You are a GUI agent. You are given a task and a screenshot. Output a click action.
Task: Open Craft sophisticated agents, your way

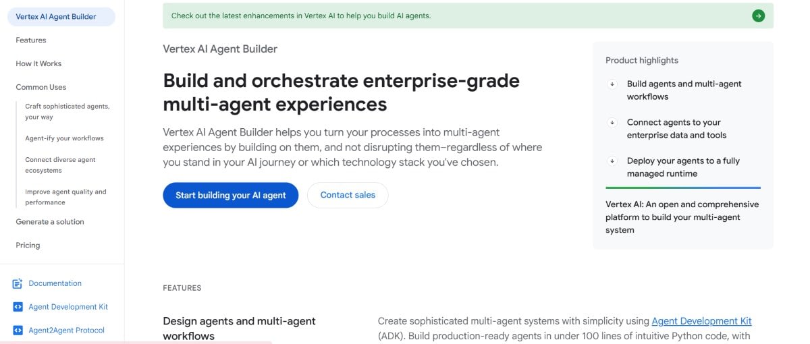click(67, 111)
